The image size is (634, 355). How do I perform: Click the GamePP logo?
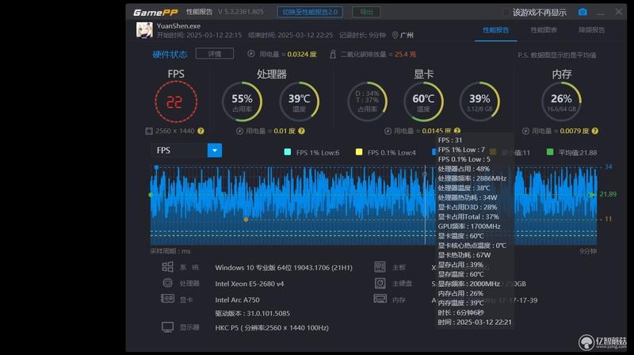(155, 13)
